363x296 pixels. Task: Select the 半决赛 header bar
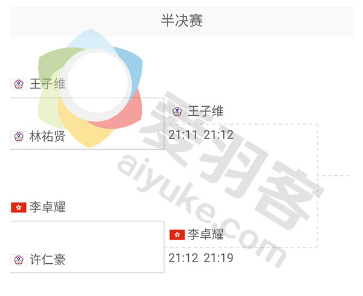[x=181, y=21]
